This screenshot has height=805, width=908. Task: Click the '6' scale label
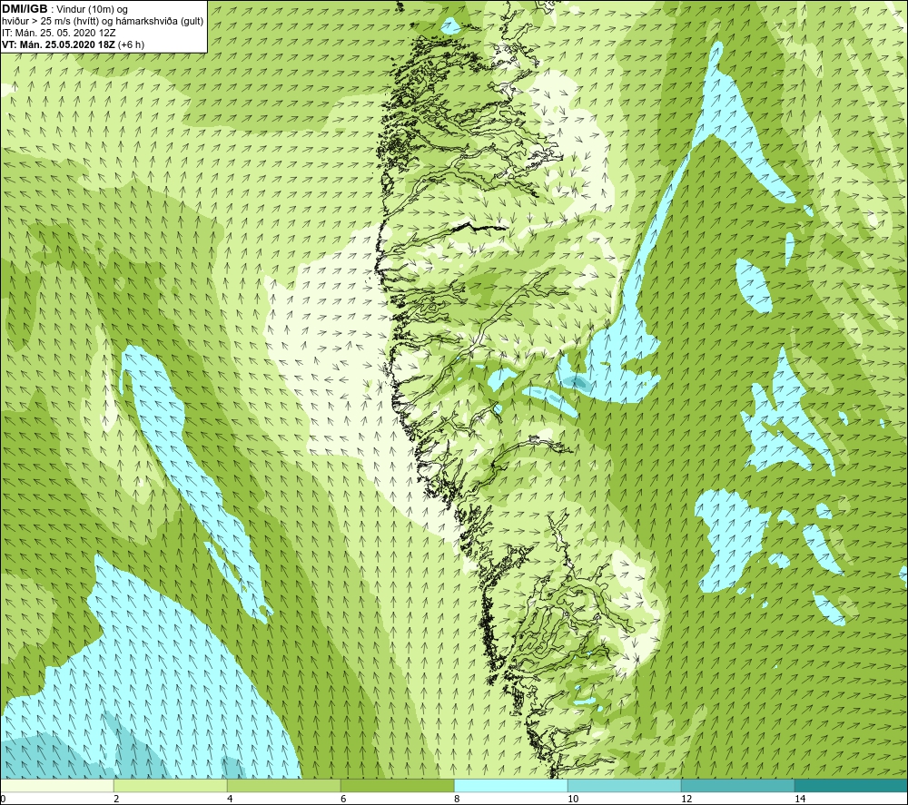pos(343,799)
